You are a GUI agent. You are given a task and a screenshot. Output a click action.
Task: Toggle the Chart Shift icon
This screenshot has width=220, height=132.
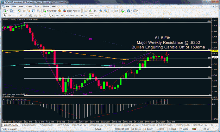pos(117,11)
